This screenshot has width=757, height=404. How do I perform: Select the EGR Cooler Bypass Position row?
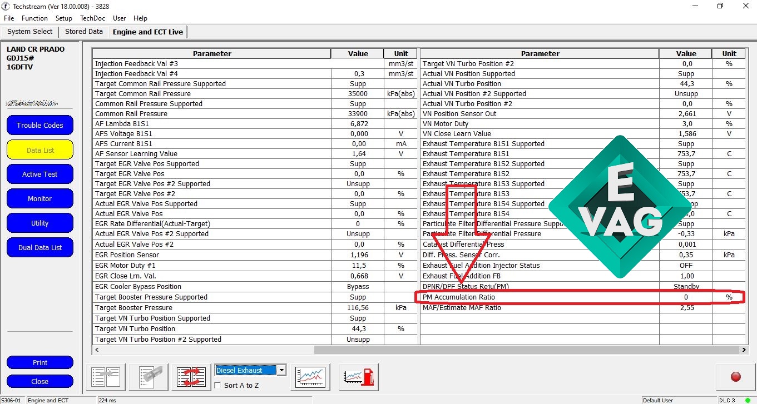point(255,287)
